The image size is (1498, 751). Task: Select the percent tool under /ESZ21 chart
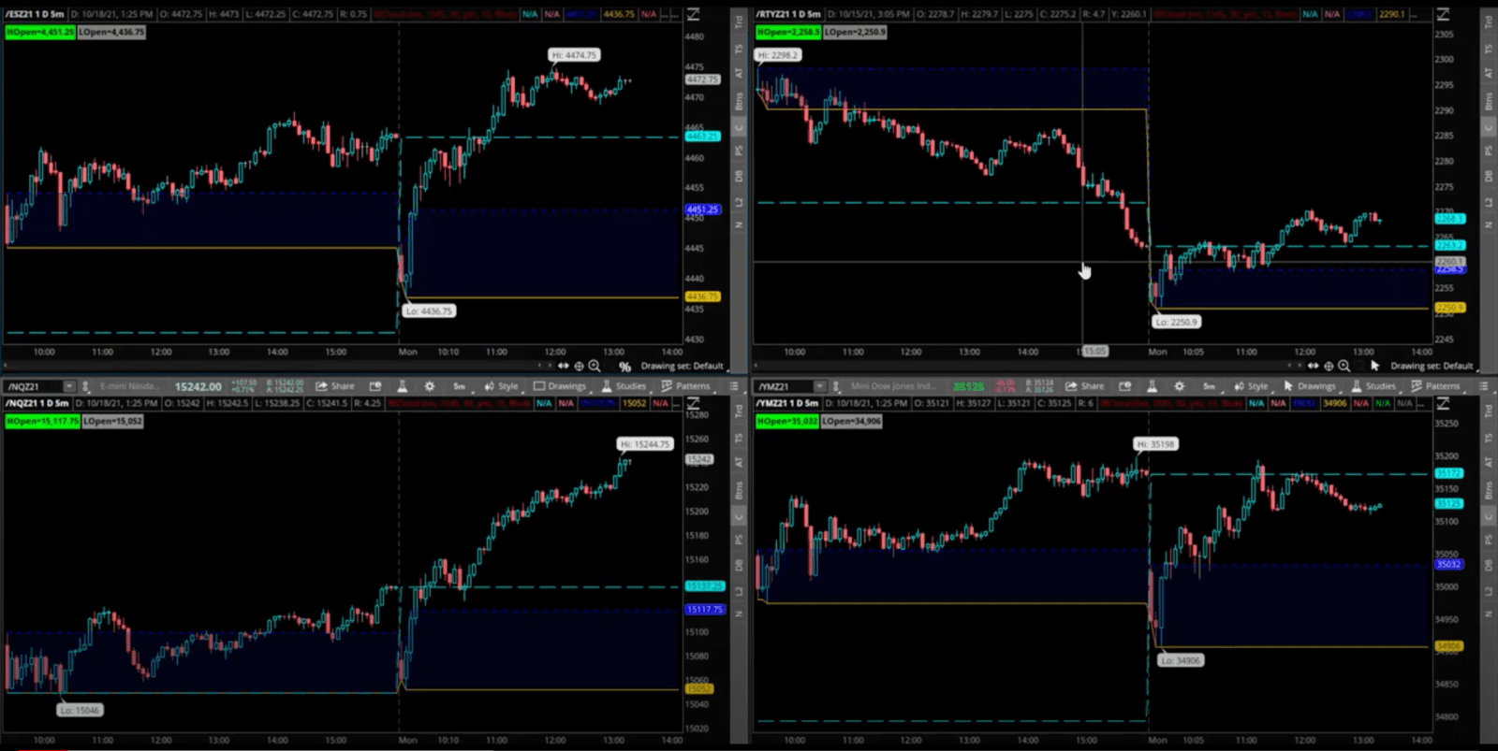click(x=624, y=367)
